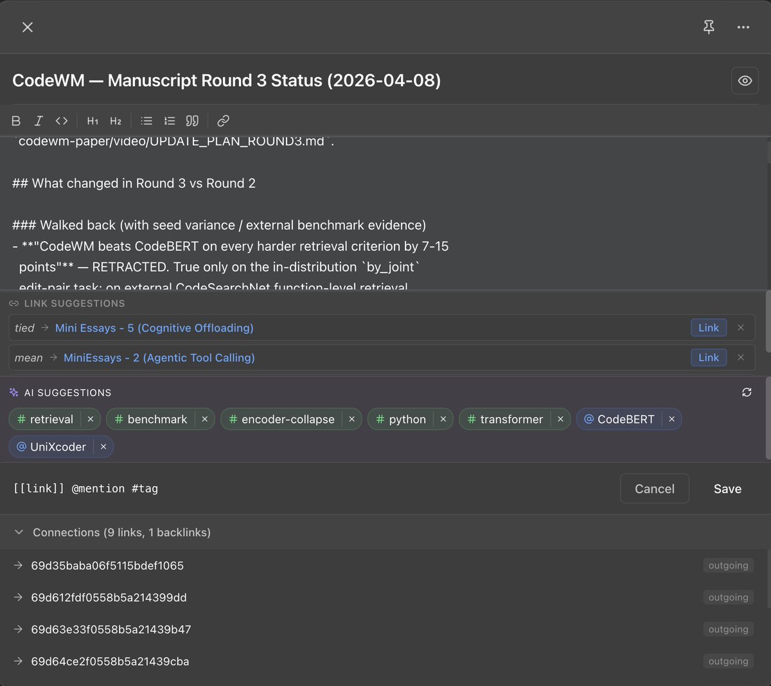Remove the encoder-collapse tag suggestion

(351, 419)
